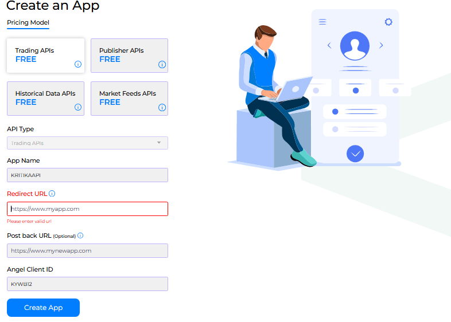Click info icon on Historical Data APIs card
The height and width of the screenshot is (322, 451).
(x=78, y=107)
